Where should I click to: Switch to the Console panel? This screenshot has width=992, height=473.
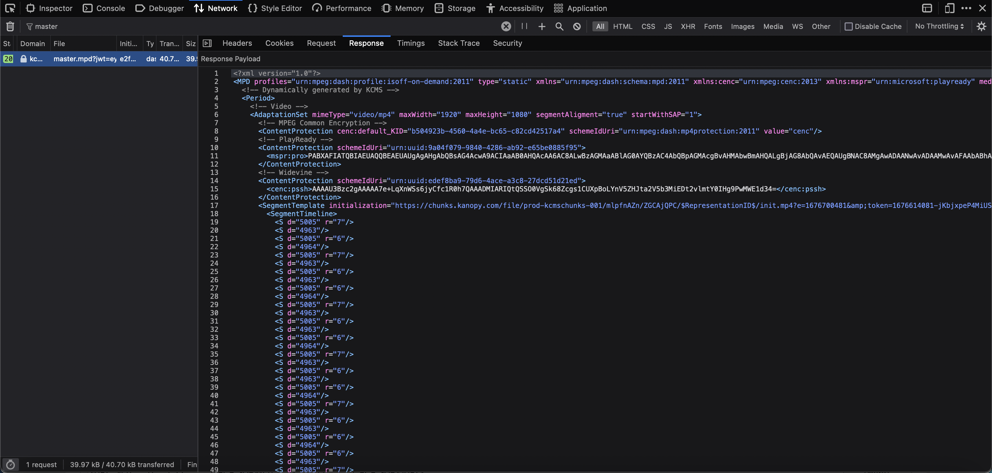(x=104, y=8)
